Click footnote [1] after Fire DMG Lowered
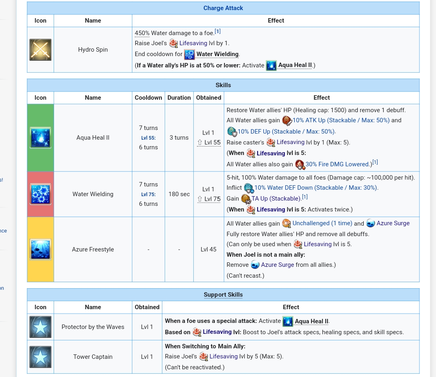 375,162
